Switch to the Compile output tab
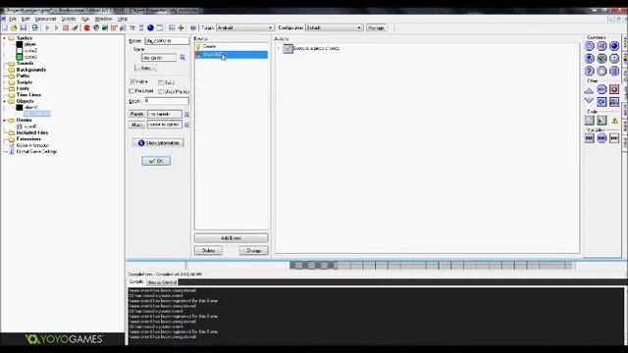Image resolution: width=628 pixels, height=353 pixels. click(136, 281)
